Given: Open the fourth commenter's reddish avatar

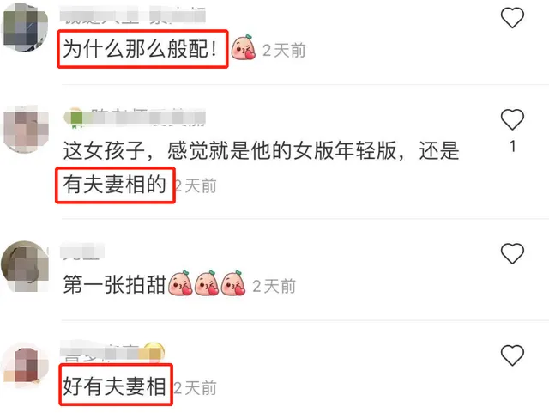Looking at the screenshot, I should tap(25, 365).
